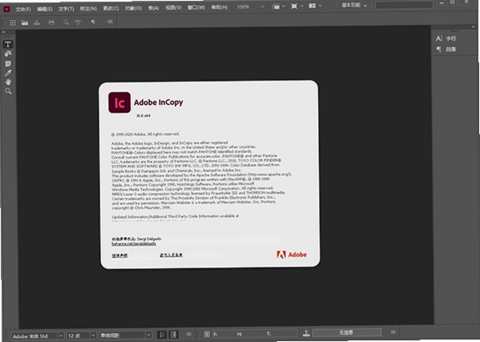The height and width of the screenshot is (342, 480).
Task: Click the Open folder toolbar icon
Action: click(25, 22)
